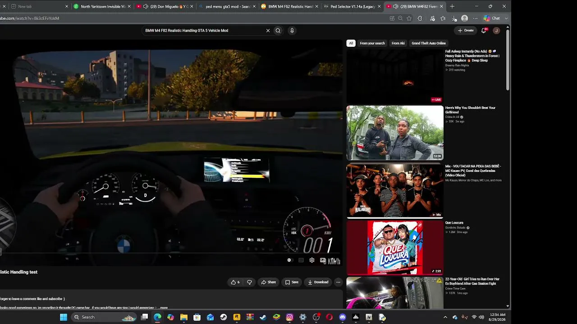Select the 'All' filter chip
The image size is (577, 324).
coord(351,43)
